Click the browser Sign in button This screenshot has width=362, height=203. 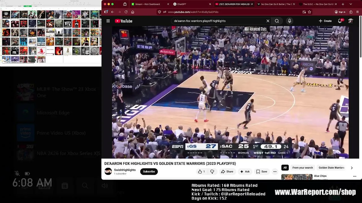point(340,12)
